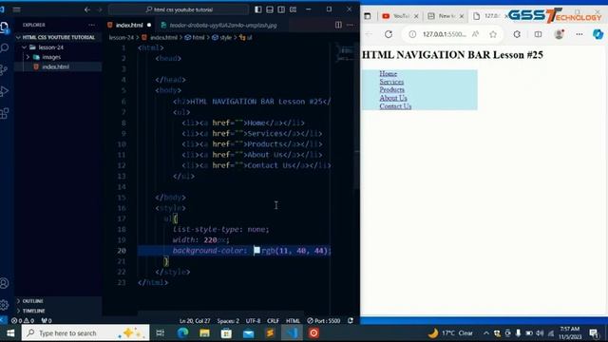608x342 pixels.
Task: Open Edge tab actions menu icon
Action: click(368, 16)
